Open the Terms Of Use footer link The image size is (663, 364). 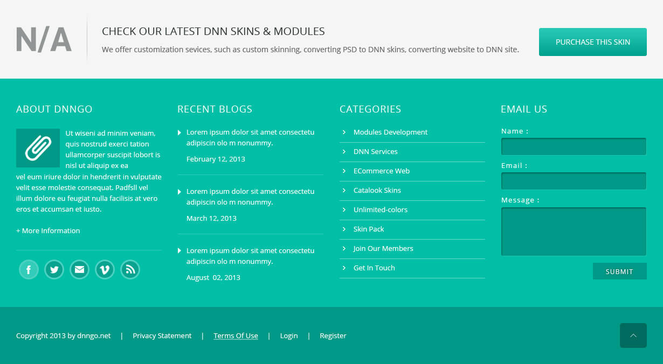point(236,335)
